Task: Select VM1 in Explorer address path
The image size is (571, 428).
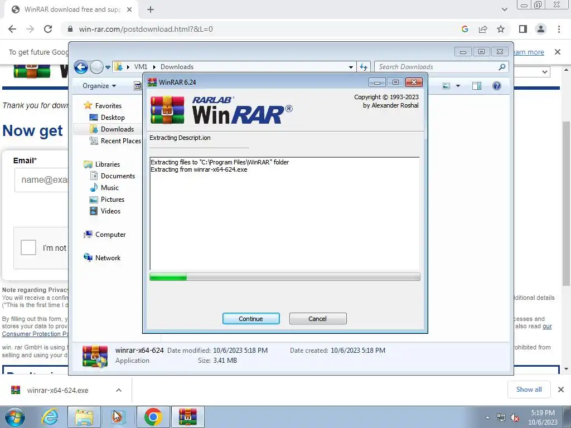Action: coord(141,67)
